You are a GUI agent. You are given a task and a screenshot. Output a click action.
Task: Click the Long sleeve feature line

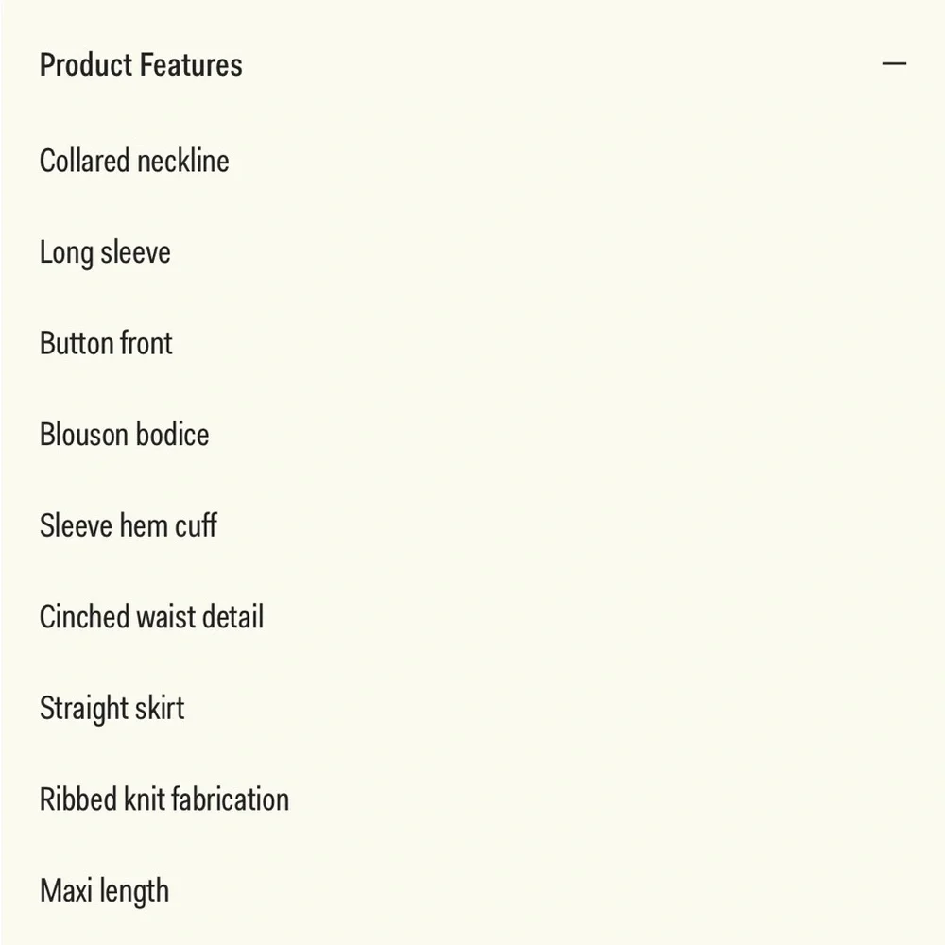105,252
